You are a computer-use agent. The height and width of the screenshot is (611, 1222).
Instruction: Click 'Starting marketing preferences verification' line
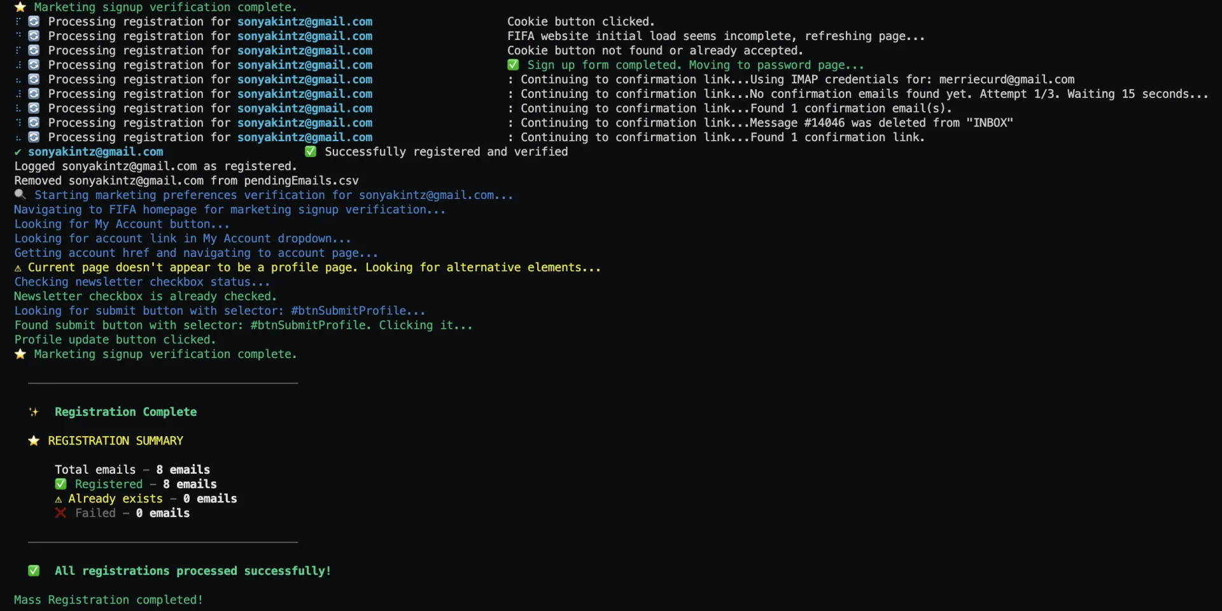(274, 195)
